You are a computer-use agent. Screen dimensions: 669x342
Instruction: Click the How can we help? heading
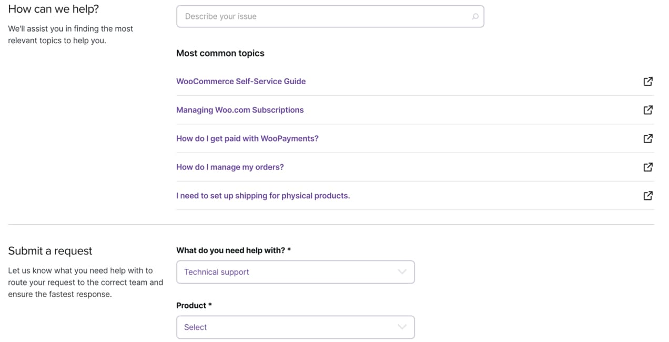(x=54, y=9)
